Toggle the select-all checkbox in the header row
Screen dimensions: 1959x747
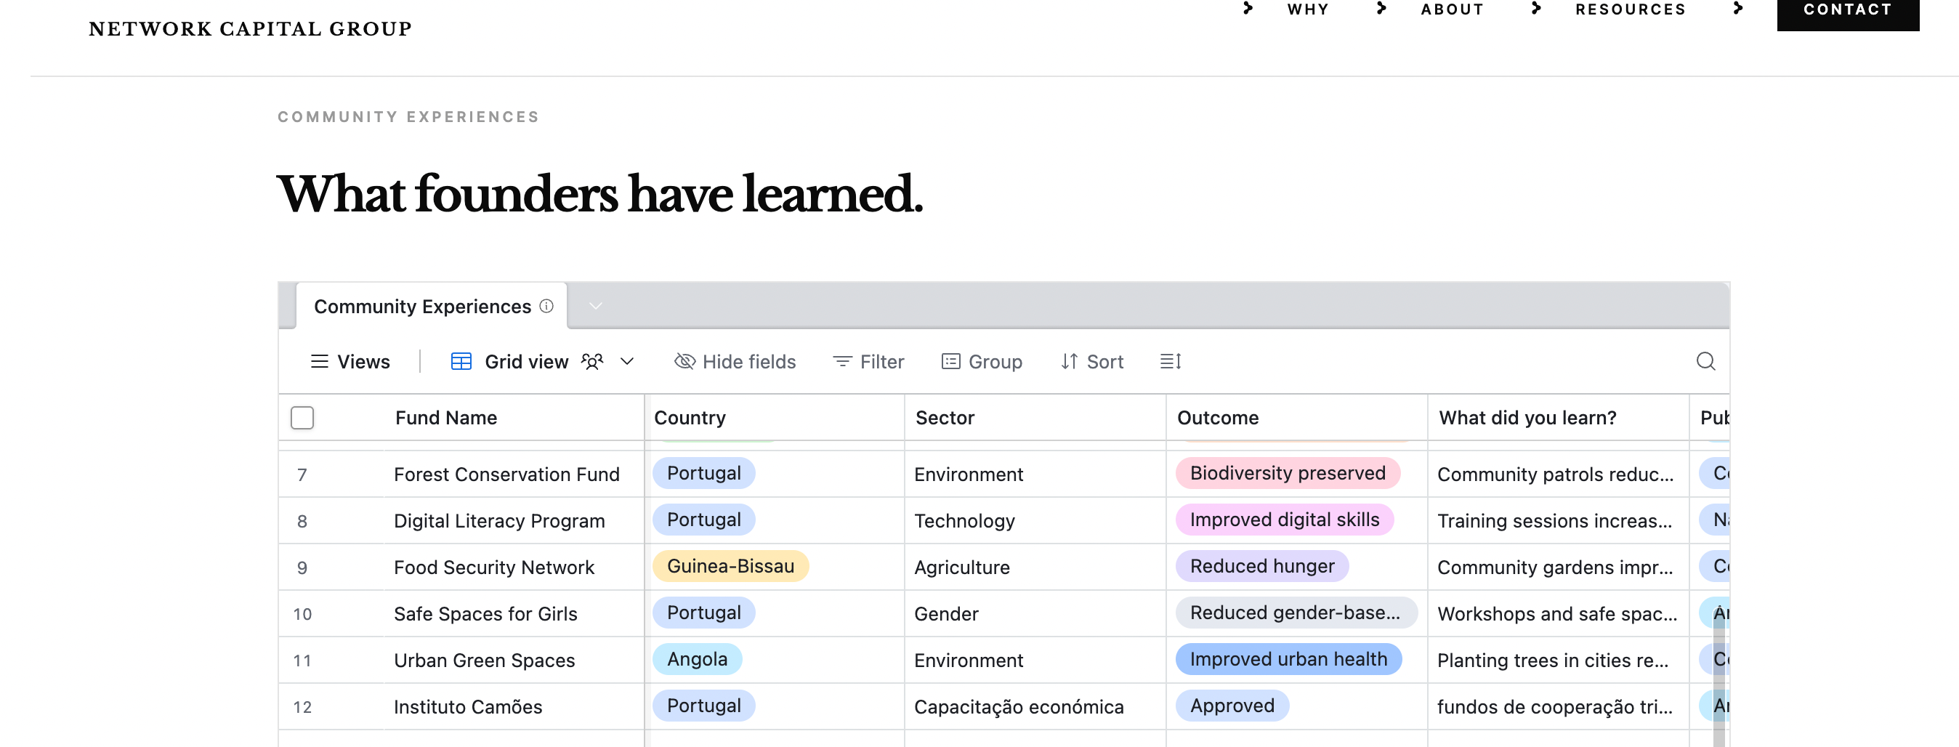(x=302, y=418)
